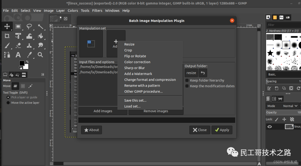Choose 'Move the active layer' option
The image size is (301, 166).
tap(23, 103)
